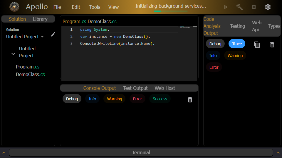Copy code analysis output with copy icon
The image size is (282, 158).
click(x=257, y=44)
